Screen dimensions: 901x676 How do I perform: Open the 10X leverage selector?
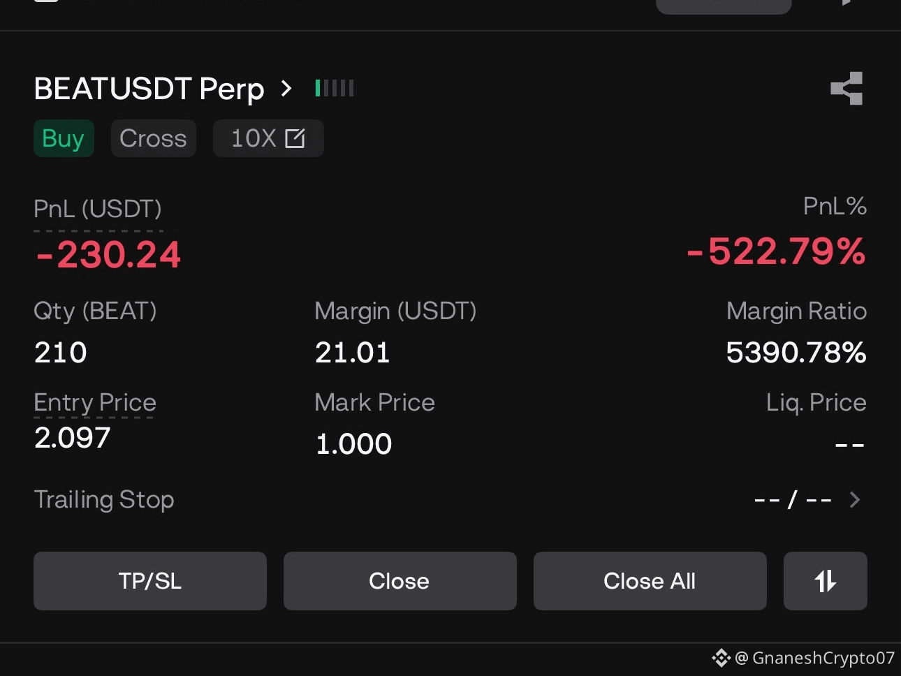coord(268,138)
